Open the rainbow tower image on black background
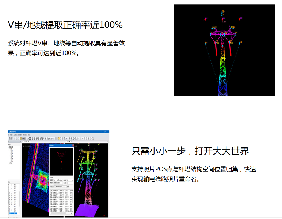282x219 pixels. [224, 50]
